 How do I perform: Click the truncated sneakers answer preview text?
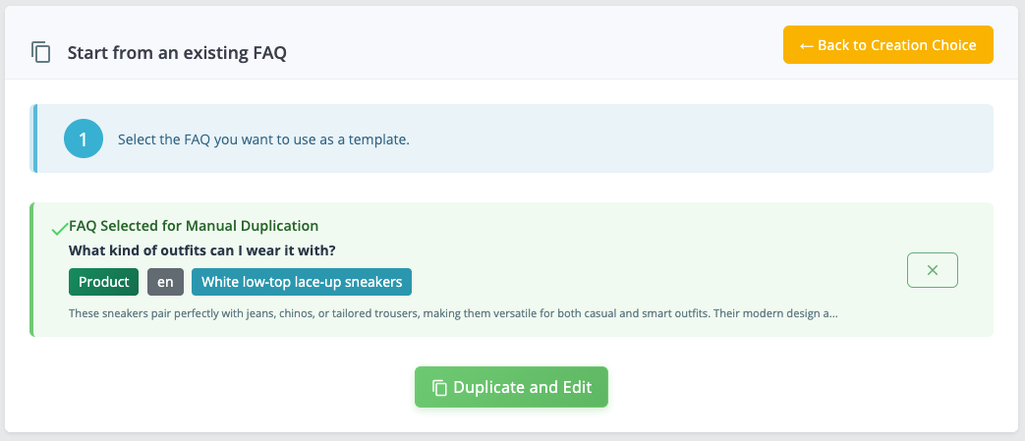(x=442, y=314)
